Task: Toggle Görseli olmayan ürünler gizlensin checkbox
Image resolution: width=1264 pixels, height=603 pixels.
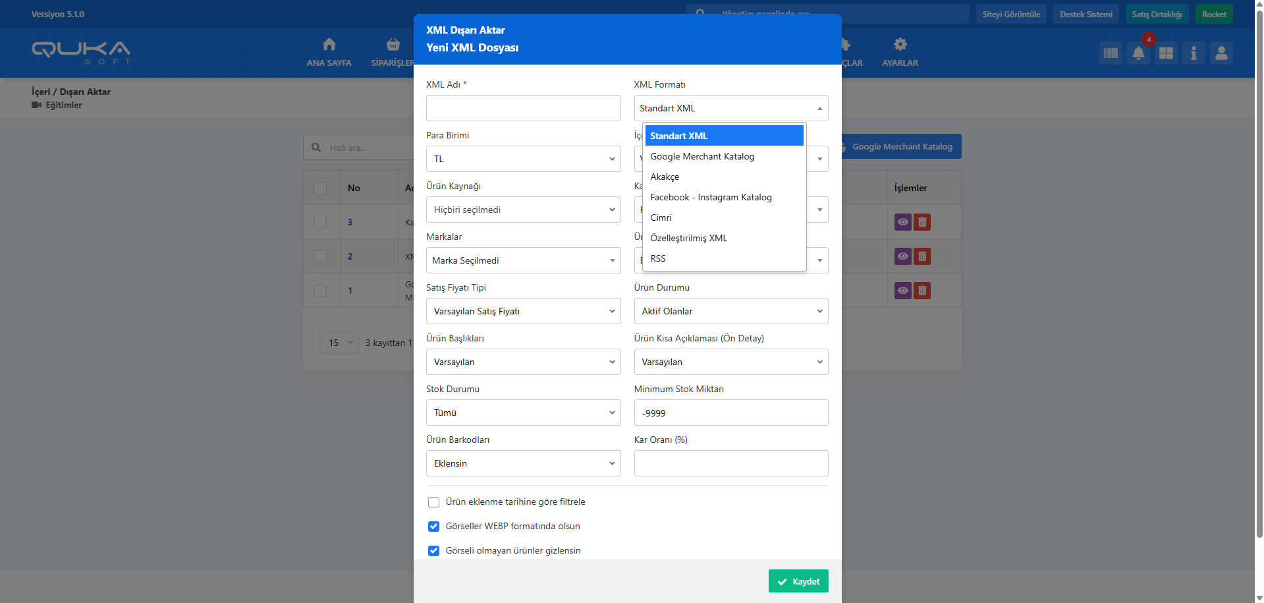Action: (x=433, y=551)
